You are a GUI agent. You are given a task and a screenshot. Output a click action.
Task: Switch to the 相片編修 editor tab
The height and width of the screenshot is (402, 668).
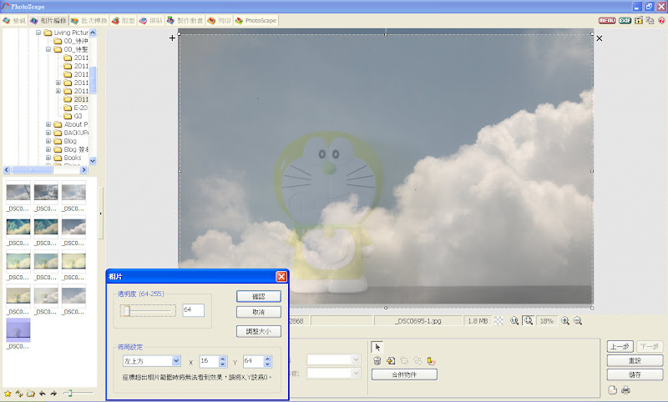(48, 20)
